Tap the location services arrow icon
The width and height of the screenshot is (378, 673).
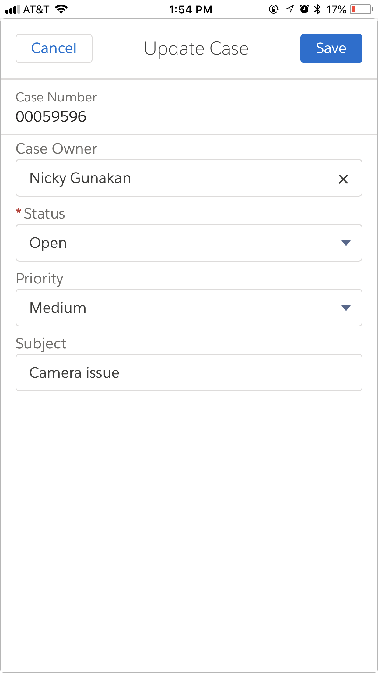pos(290,9)
